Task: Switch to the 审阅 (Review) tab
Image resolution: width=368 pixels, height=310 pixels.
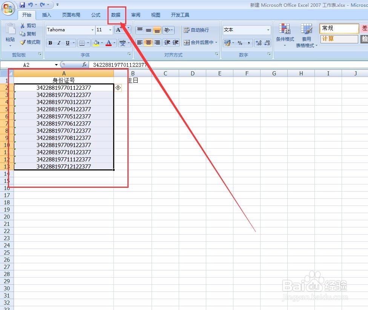Action: point(136,15)
